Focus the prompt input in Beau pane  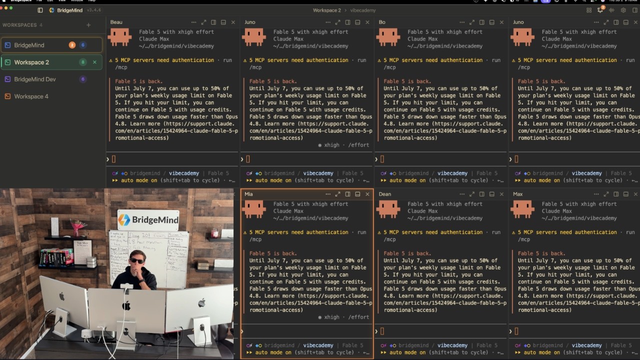tap(171, 159)
